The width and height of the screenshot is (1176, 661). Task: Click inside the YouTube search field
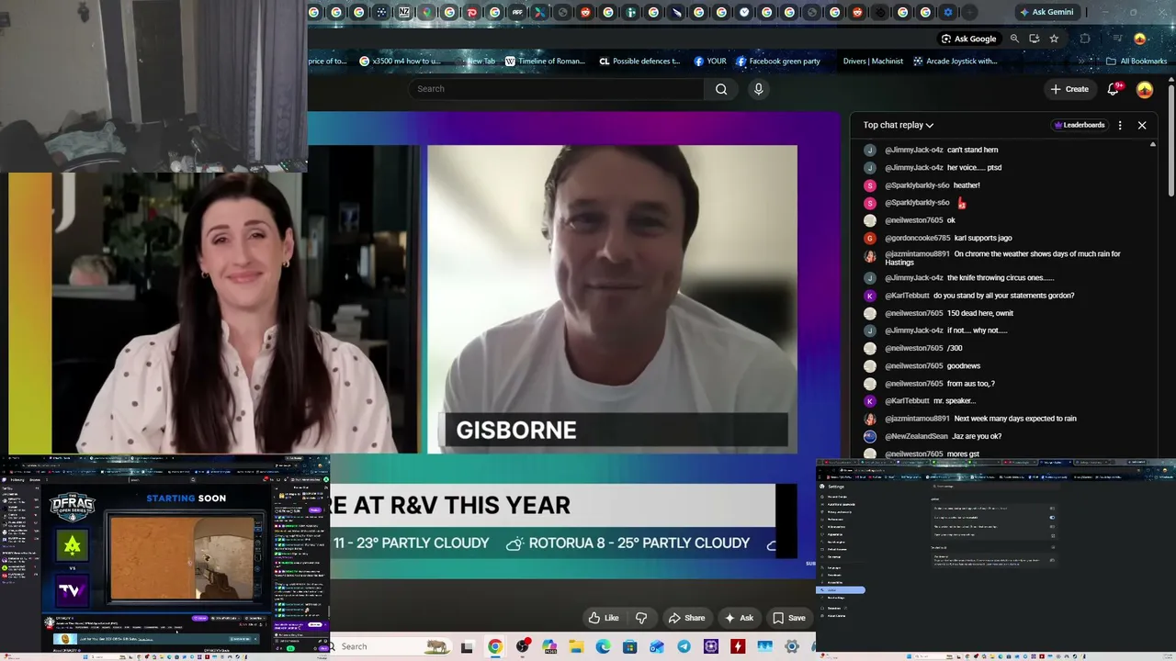tap(557, 89)
